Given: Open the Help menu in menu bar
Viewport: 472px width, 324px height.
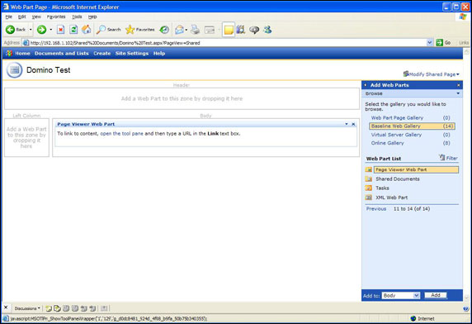Looking at the screenshot, I should 92,17.
